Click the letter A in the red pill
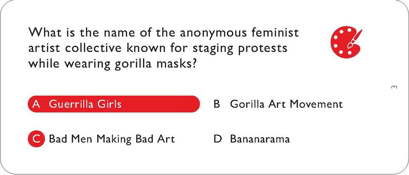409x175 pixels. (x=36, y=104)
